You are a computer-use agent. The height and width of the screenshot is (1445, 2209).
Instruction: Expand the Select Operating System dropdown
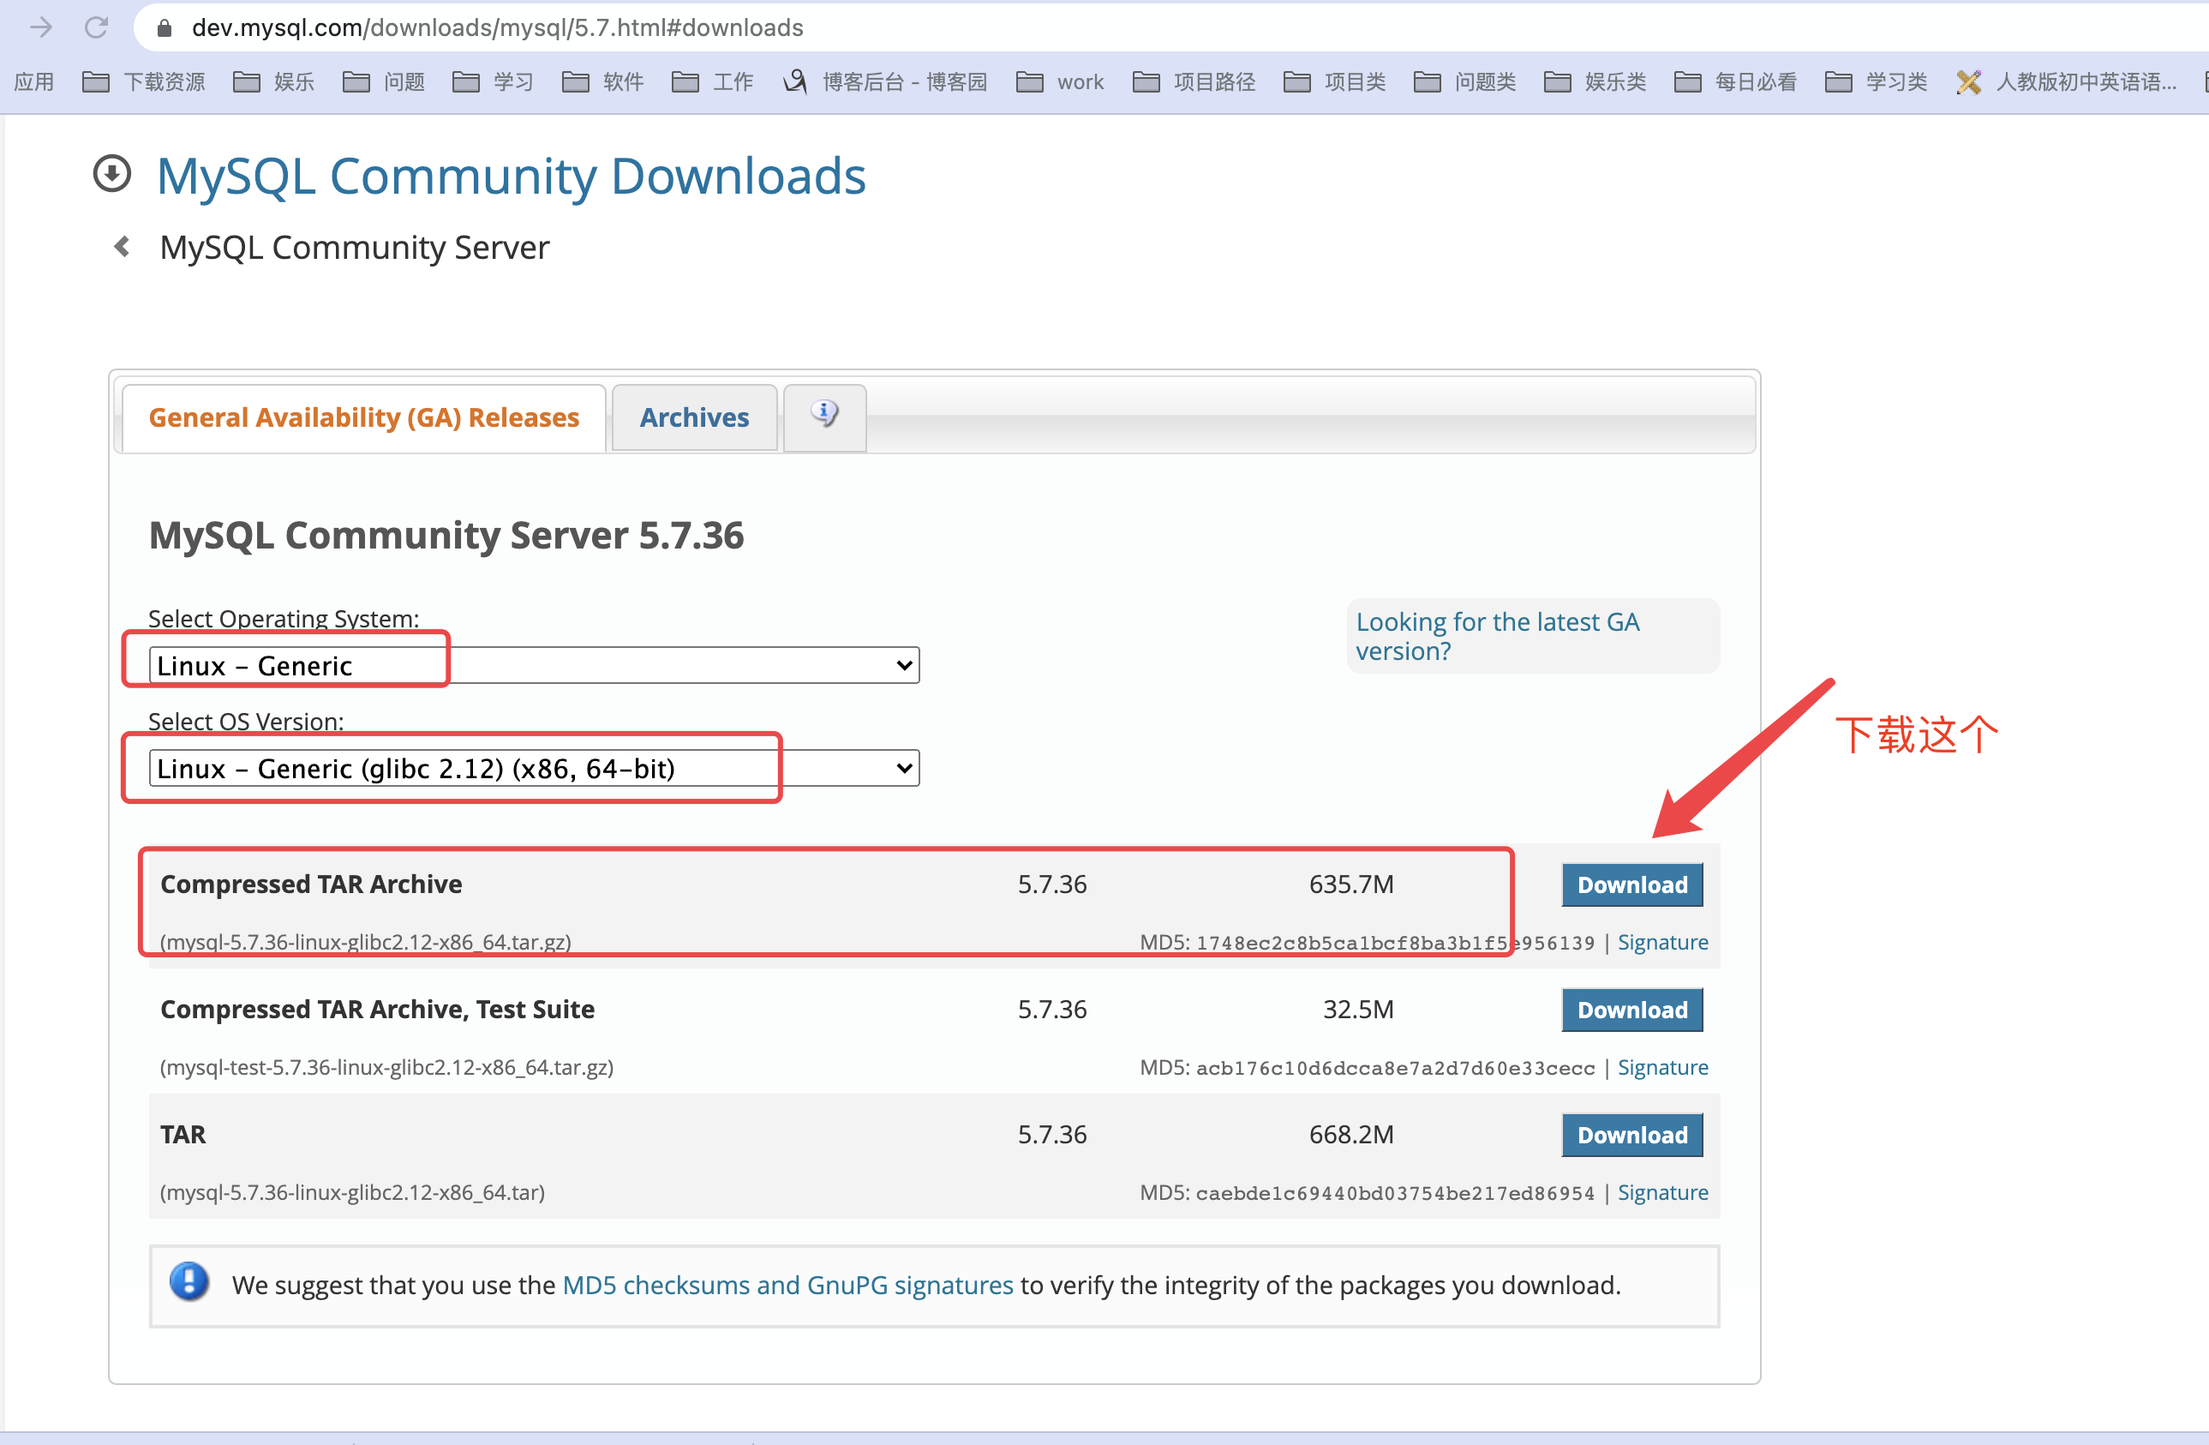click(x=534, y=665)
